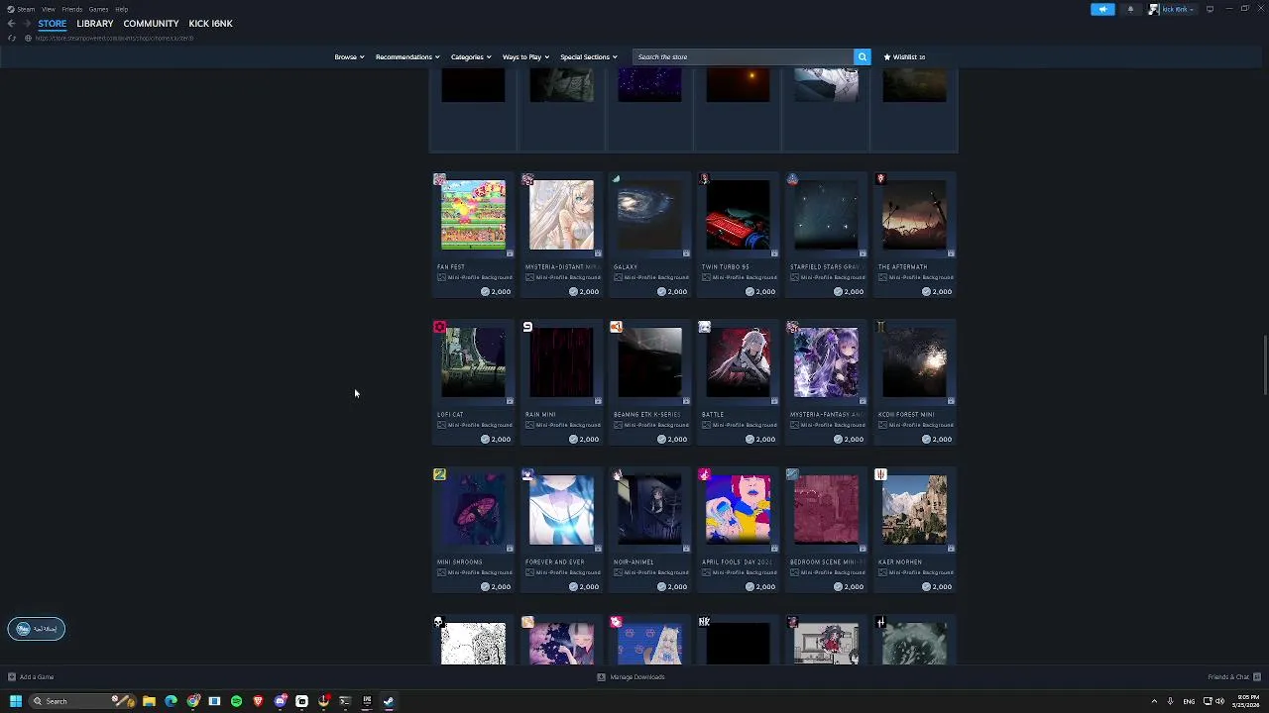Open the Friends & Chat icon

click(1257, 677)
